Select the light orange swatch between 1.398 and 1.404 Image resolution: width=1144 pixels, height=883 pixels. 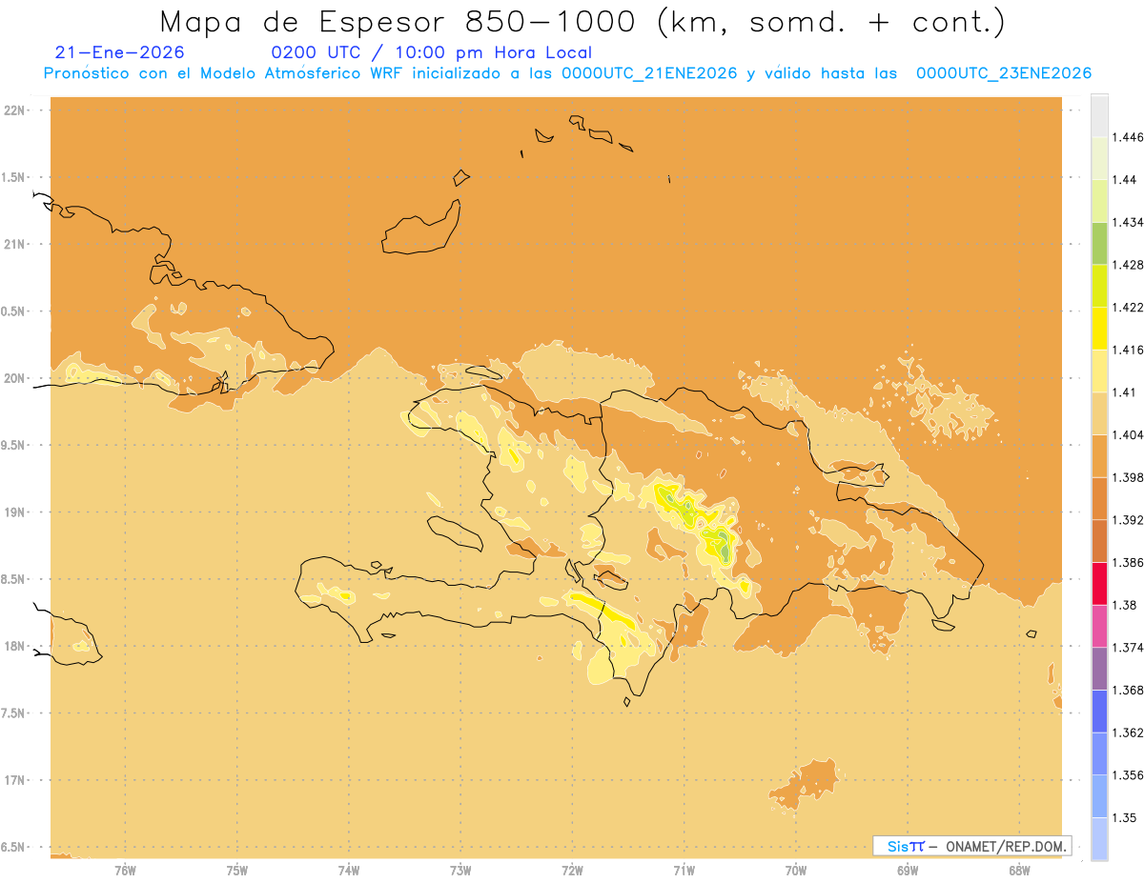(x=1099, y=456)
